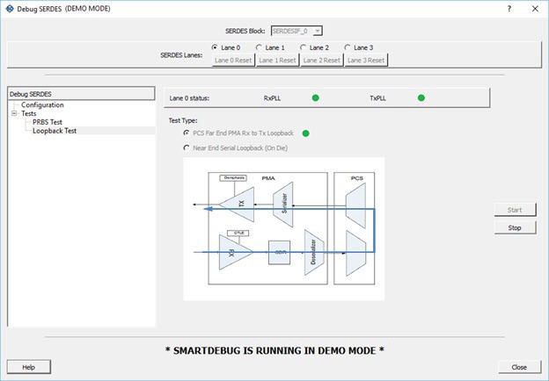Choose the Lane 2 radio option
Image resolution: width=549 pixels, height=381 pixels.
pyautogui.click(x=304, y=47)
